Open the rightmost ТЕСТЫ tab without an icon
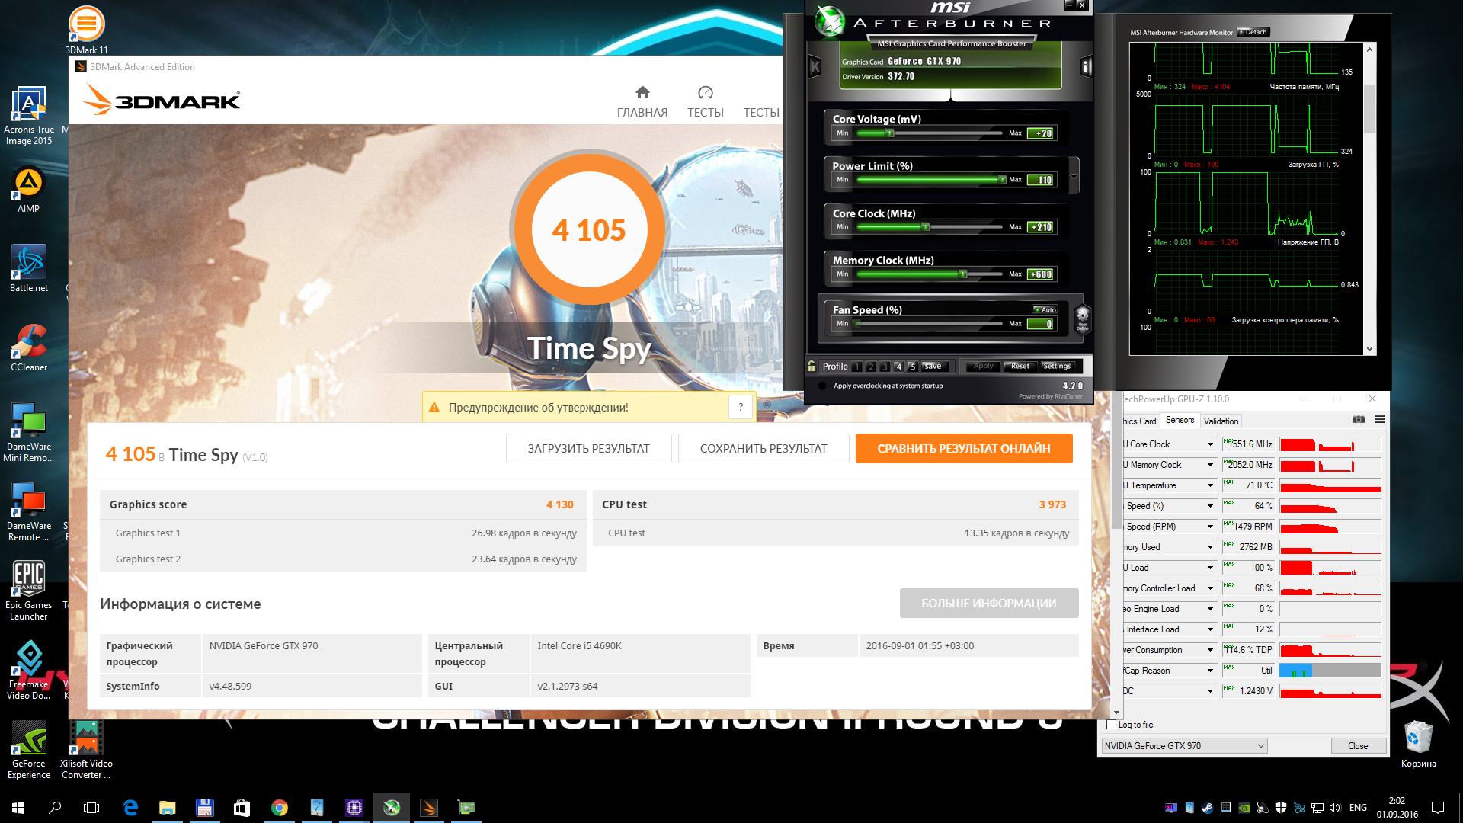Image resolution: width=1463 pixels, height=823 pixels. 761,112
